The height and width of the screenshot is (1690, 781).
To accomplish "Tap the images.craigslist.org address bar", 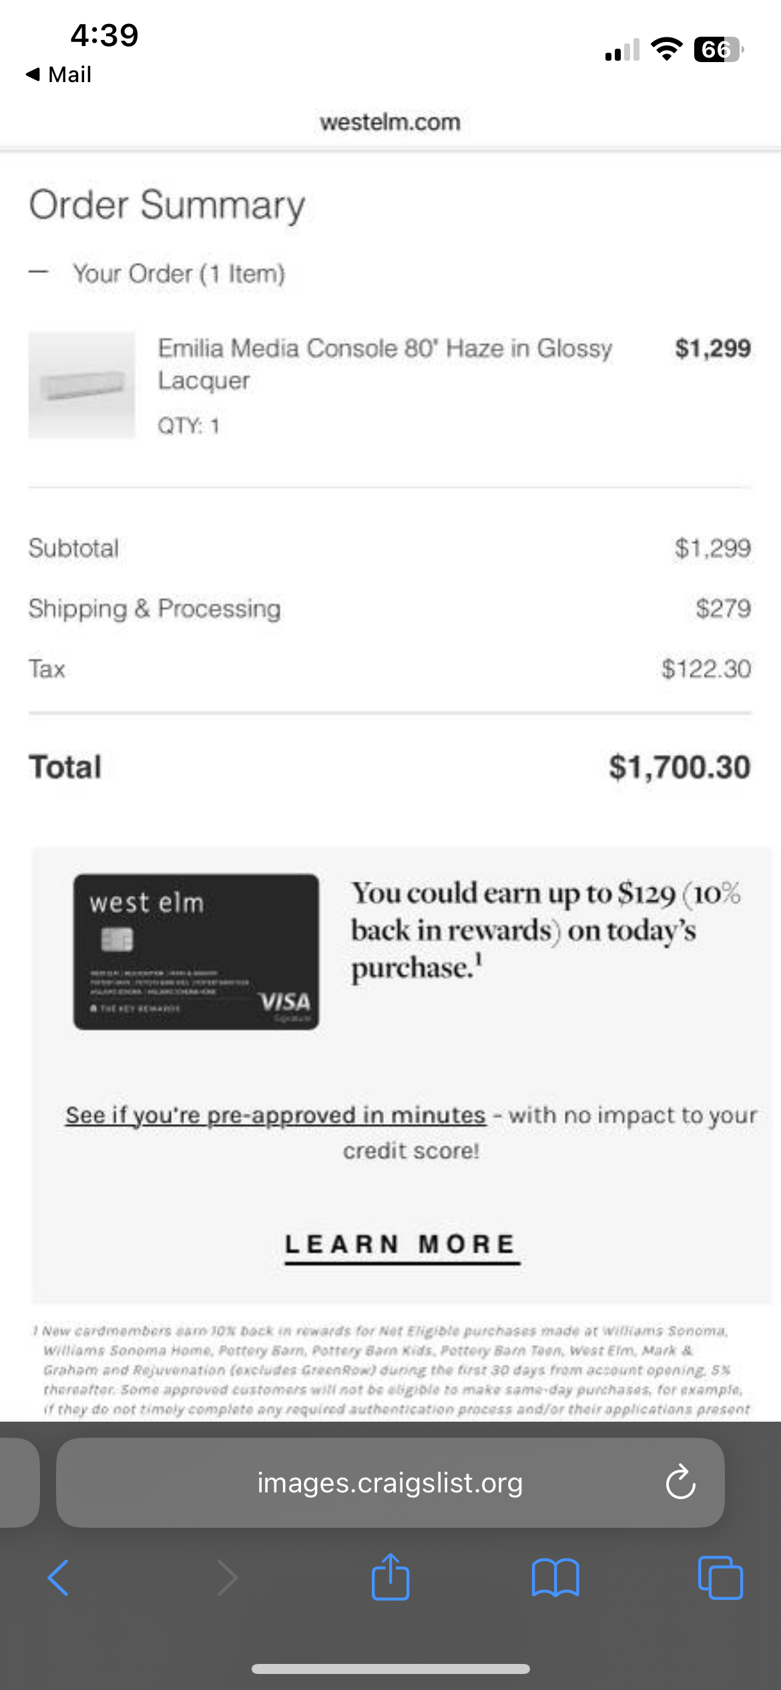I will coord(390,1482).
